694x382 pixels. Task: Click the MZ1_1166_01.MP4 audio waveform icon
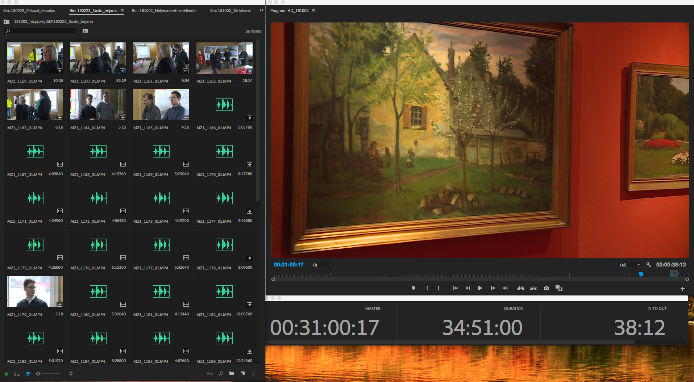pos(224,105)
